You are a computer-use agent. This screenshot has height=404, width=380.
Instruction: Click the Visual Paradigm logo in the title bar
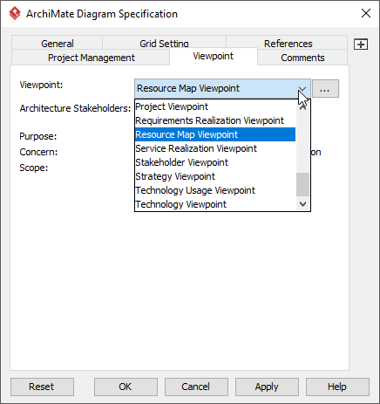15,13
